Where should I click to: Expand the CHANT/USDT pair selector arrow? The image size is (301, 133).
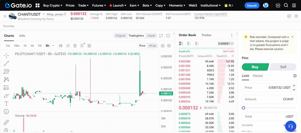pyautogui.click(x=44, y=14)
